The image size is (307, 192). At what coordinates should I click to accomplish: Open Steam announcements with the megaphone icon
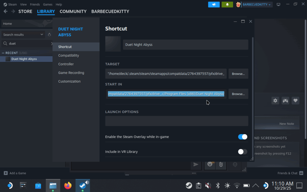pos(213,4)
